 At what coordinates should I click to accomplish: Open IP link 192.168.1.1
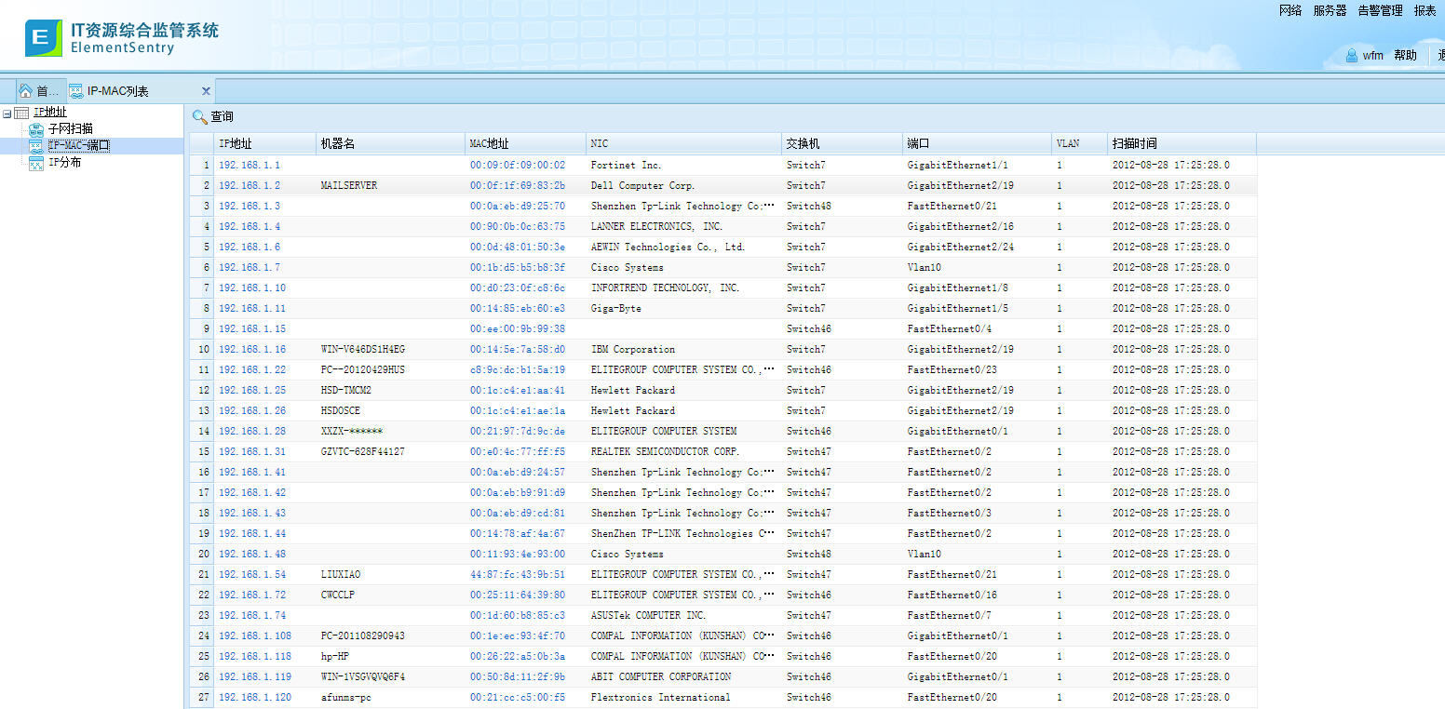250,165
